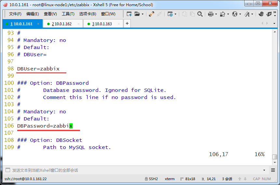This screenshot has height=185, width=280.
Task: Click the 3 会话 session count
Action: tap(227, 179)
